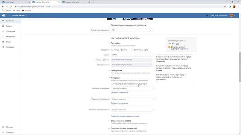The height and width of the screenshot is (135, 241).
Task: Focus the Подписчики сообществ input field
Action: (131, 99)
